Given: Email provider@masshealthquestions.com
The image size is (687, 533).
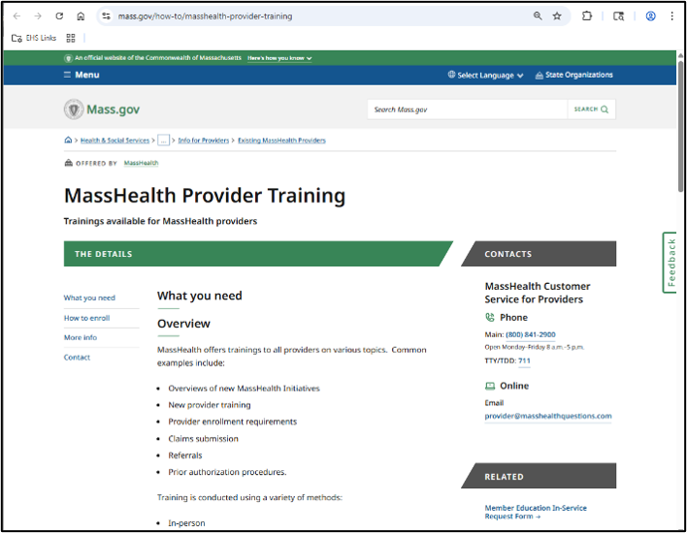Looking at the screenshot, I should [548, 416].
